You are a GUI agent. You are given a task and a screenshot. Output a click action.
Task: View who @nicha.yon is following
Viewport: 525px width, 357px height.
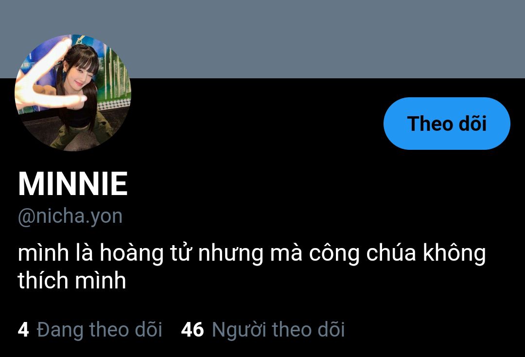tap(90, 330)
